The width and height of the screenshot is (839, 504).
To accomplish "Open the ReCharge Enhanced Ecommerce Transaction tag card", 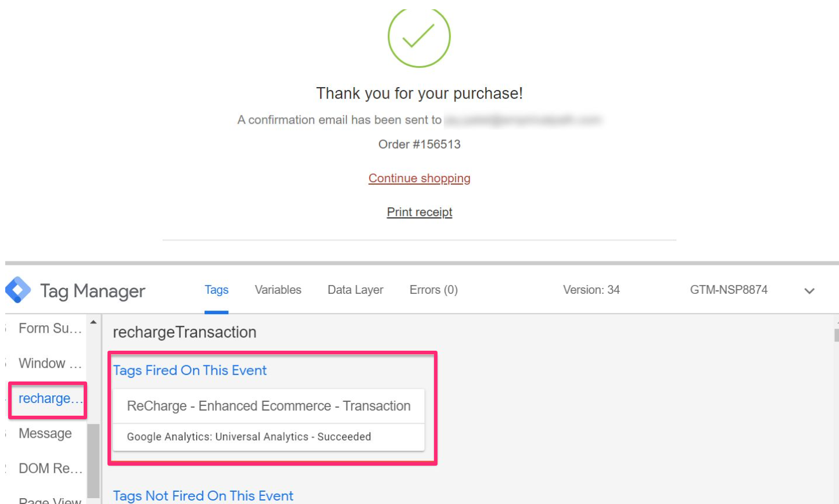I will point(268,406).
